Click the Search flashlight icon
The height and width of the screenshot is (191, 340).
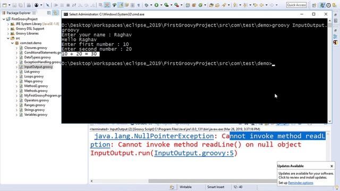coord(224,5)
